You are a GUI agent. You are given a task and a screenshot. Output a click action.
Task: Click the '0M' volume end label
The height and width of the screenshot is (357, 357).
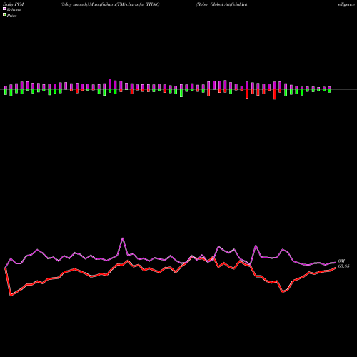[341, 261]
